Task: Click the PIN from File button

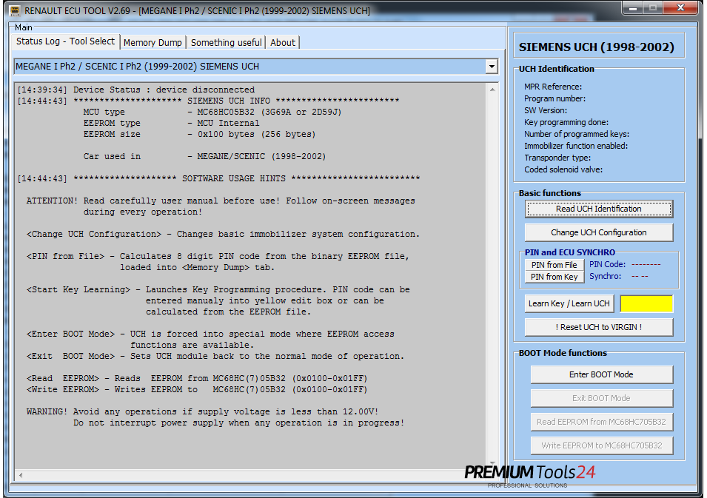Action: tap(554, 265)
